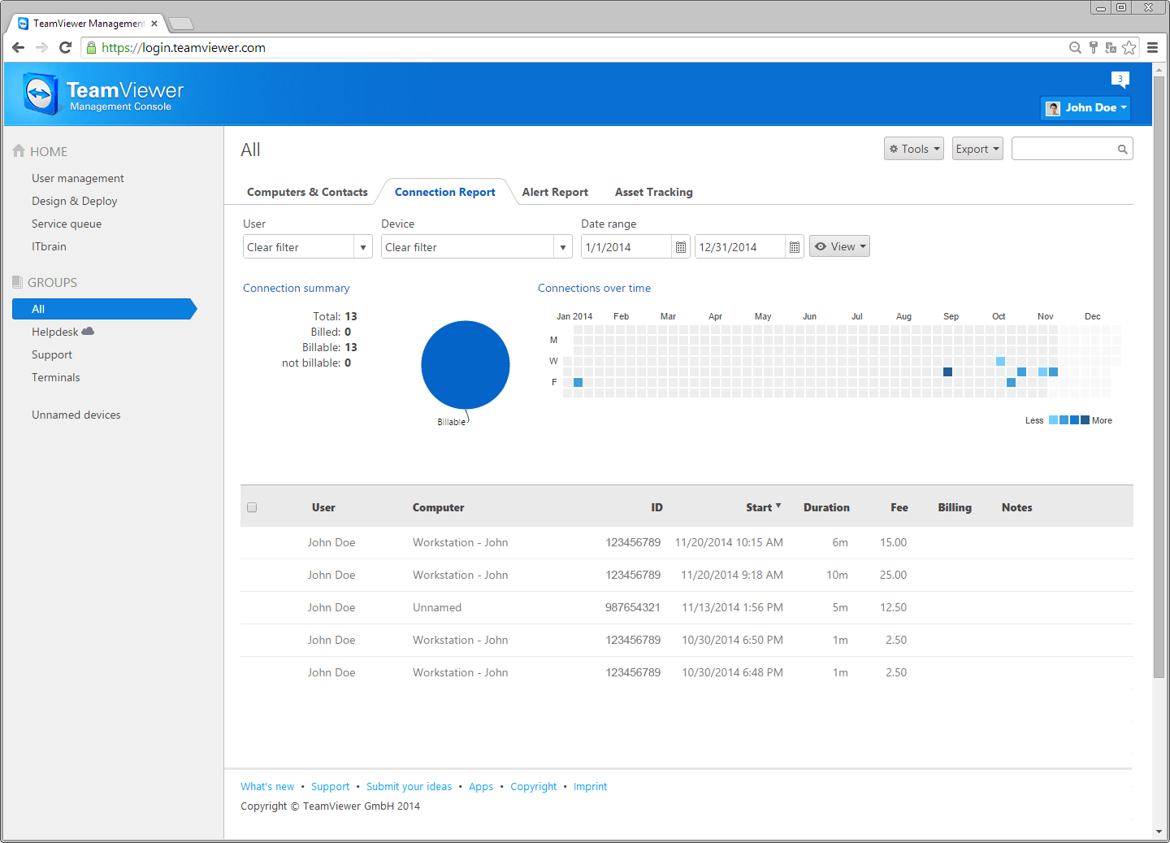Viewport: 1170px width, 843px height.
Task: Click the TeamViewer Management browser tab
Action: [89, 24]
